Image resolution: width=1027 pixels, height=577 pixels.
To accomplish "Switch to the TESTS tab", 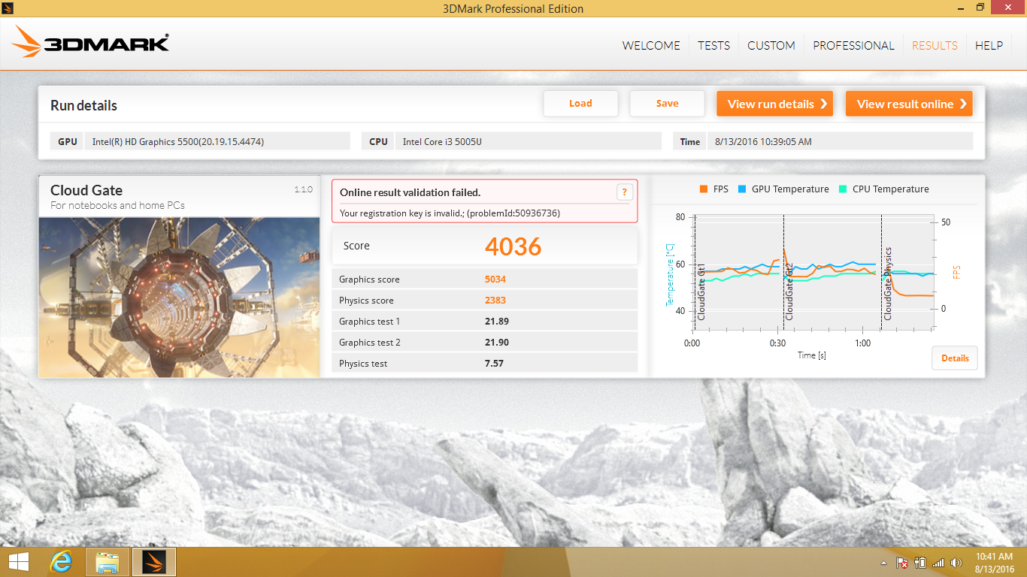I will tap(713, 45).
